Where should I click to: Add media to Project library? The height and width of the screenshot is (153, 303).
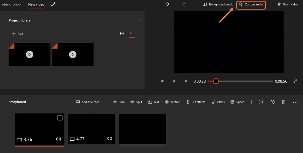click(17, 34)
